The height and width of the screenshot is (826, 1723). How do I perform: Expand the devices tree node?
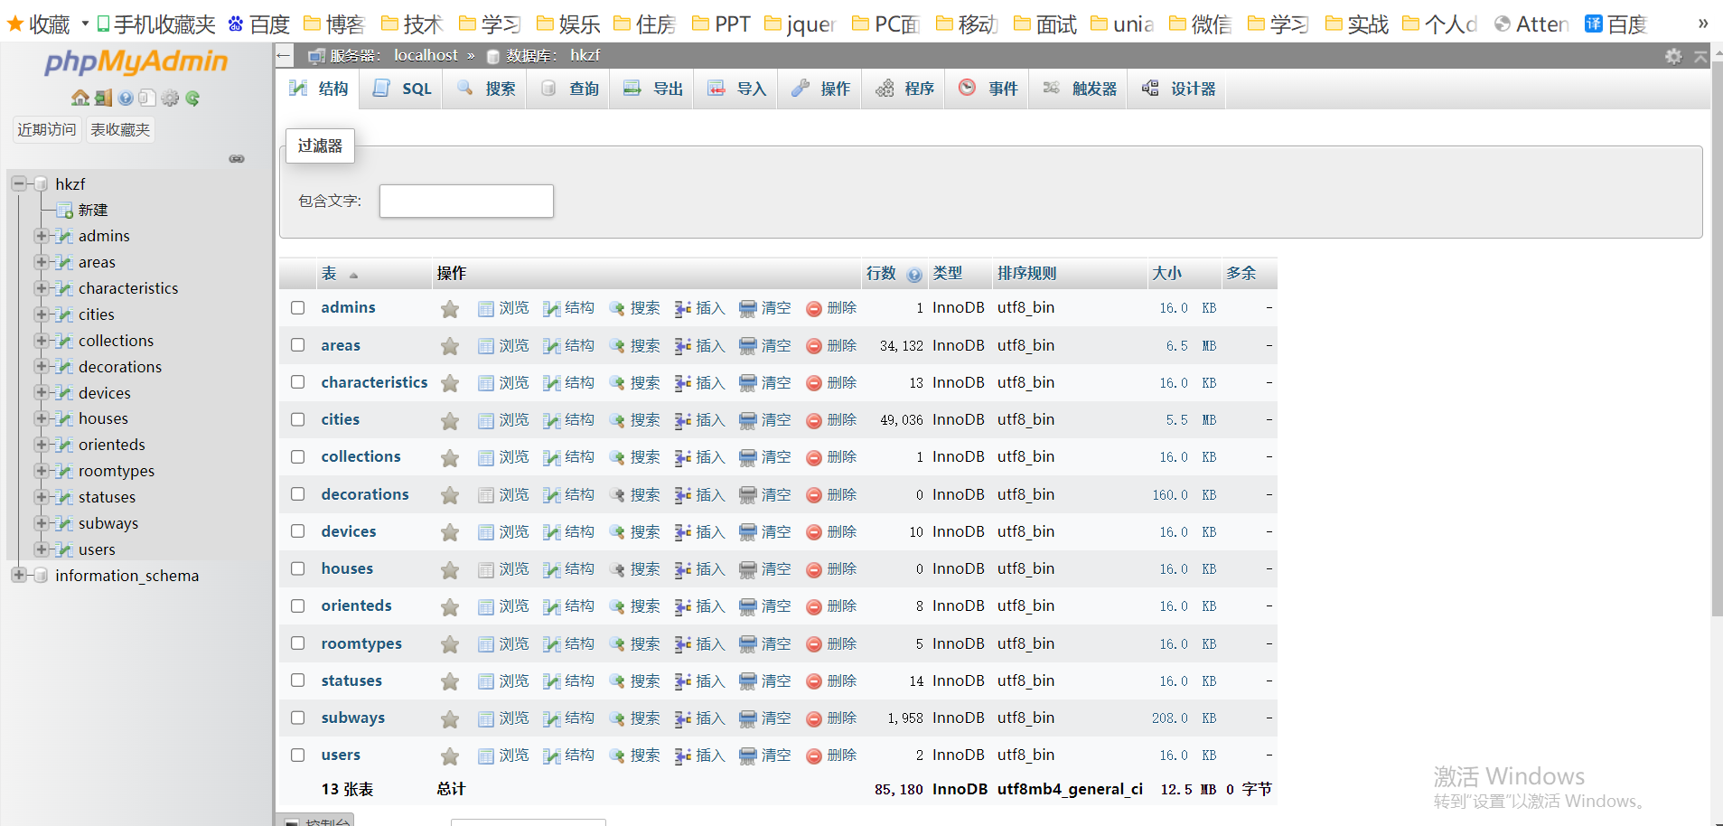click(x=41, y=392)
